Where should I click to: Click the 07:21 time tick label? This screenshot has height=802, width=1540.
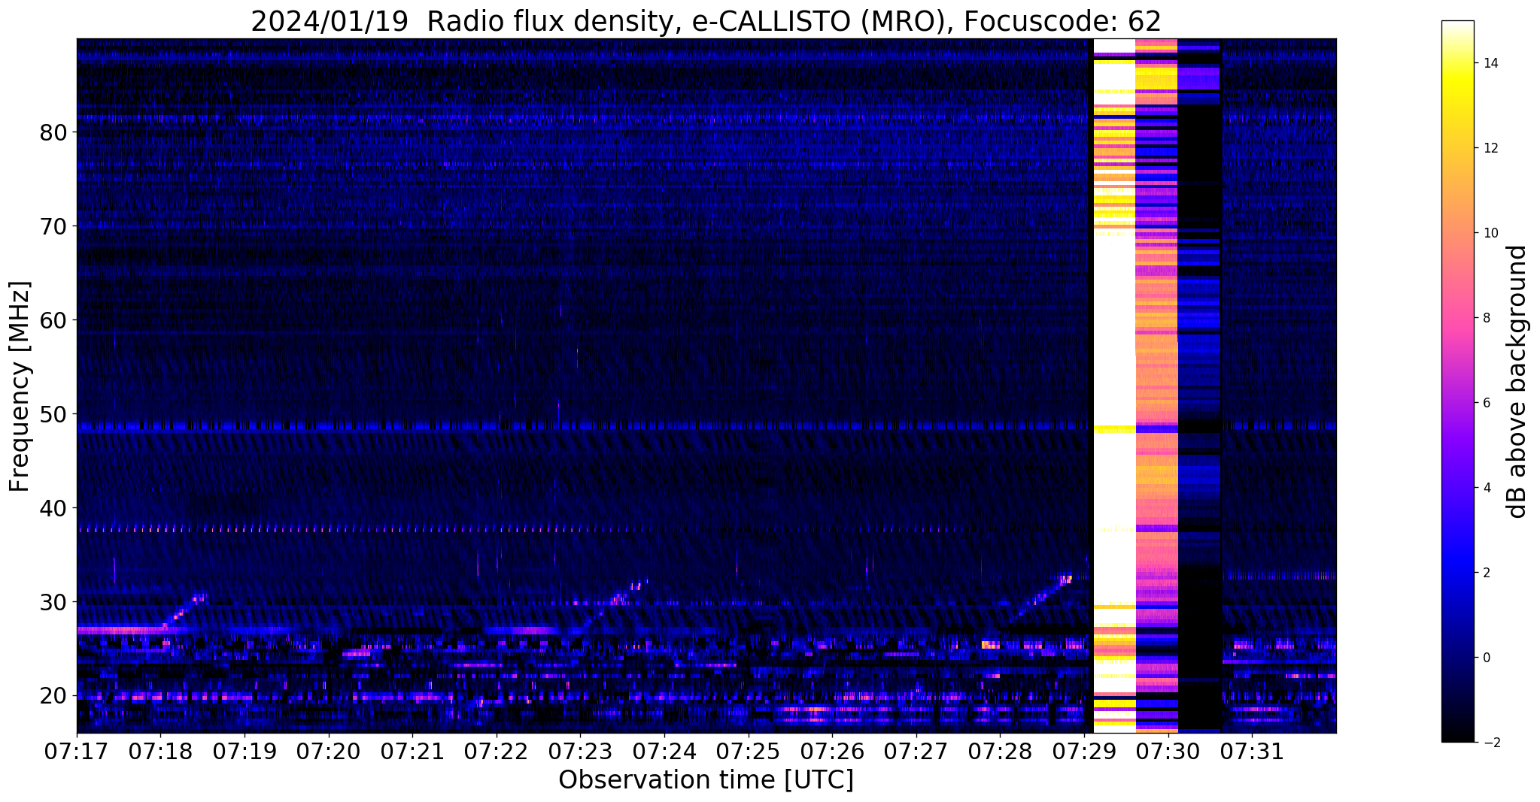coord(412,751)
